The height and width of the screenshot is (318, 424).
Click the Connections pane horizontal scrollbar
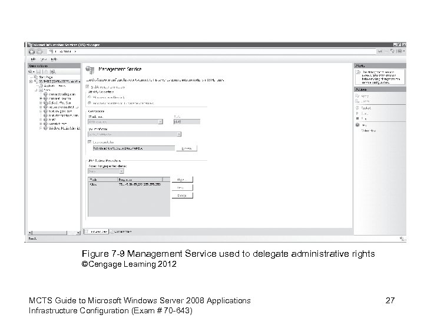coord(54,233)
